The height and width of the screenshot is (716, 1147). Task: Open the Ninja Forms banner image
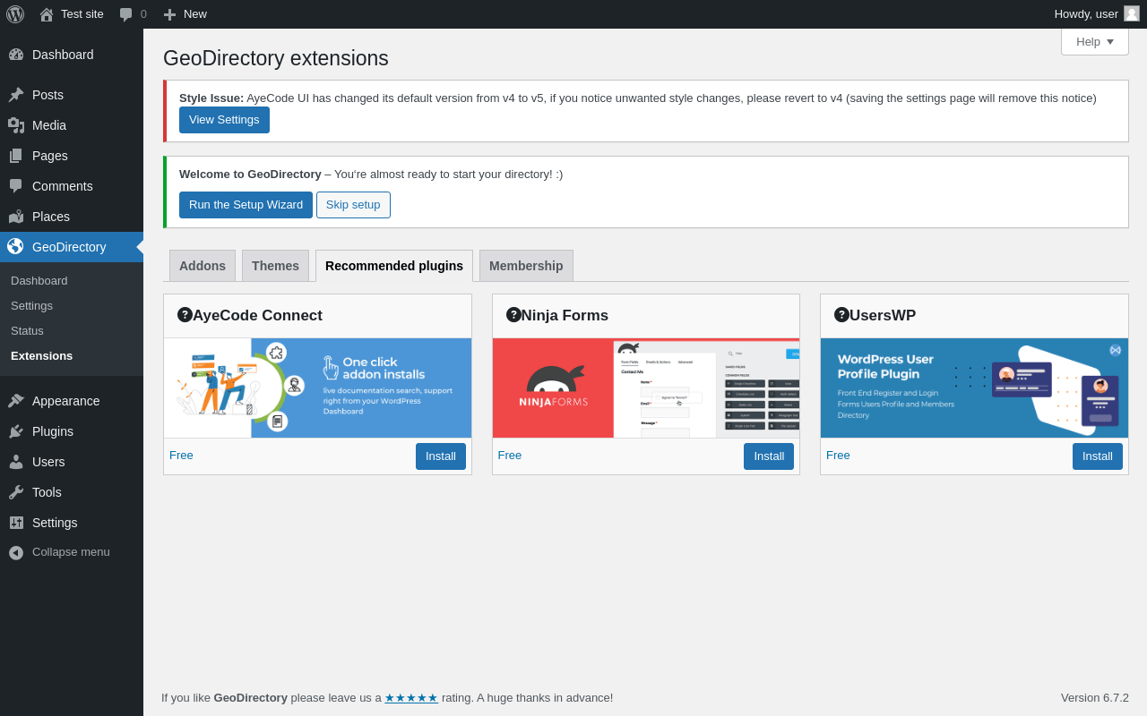pyautogui.click(x=646, y=388)
